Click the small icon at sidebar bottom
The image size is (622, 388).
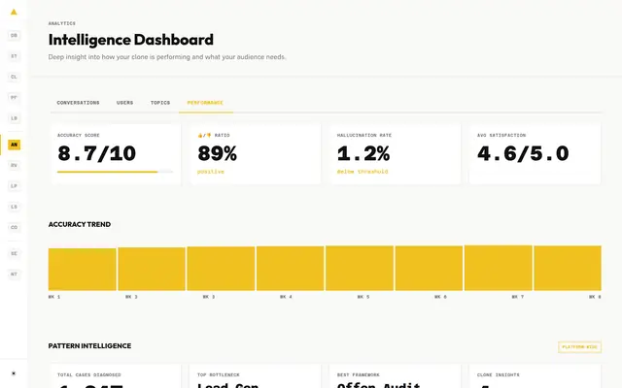coord(14,372)
